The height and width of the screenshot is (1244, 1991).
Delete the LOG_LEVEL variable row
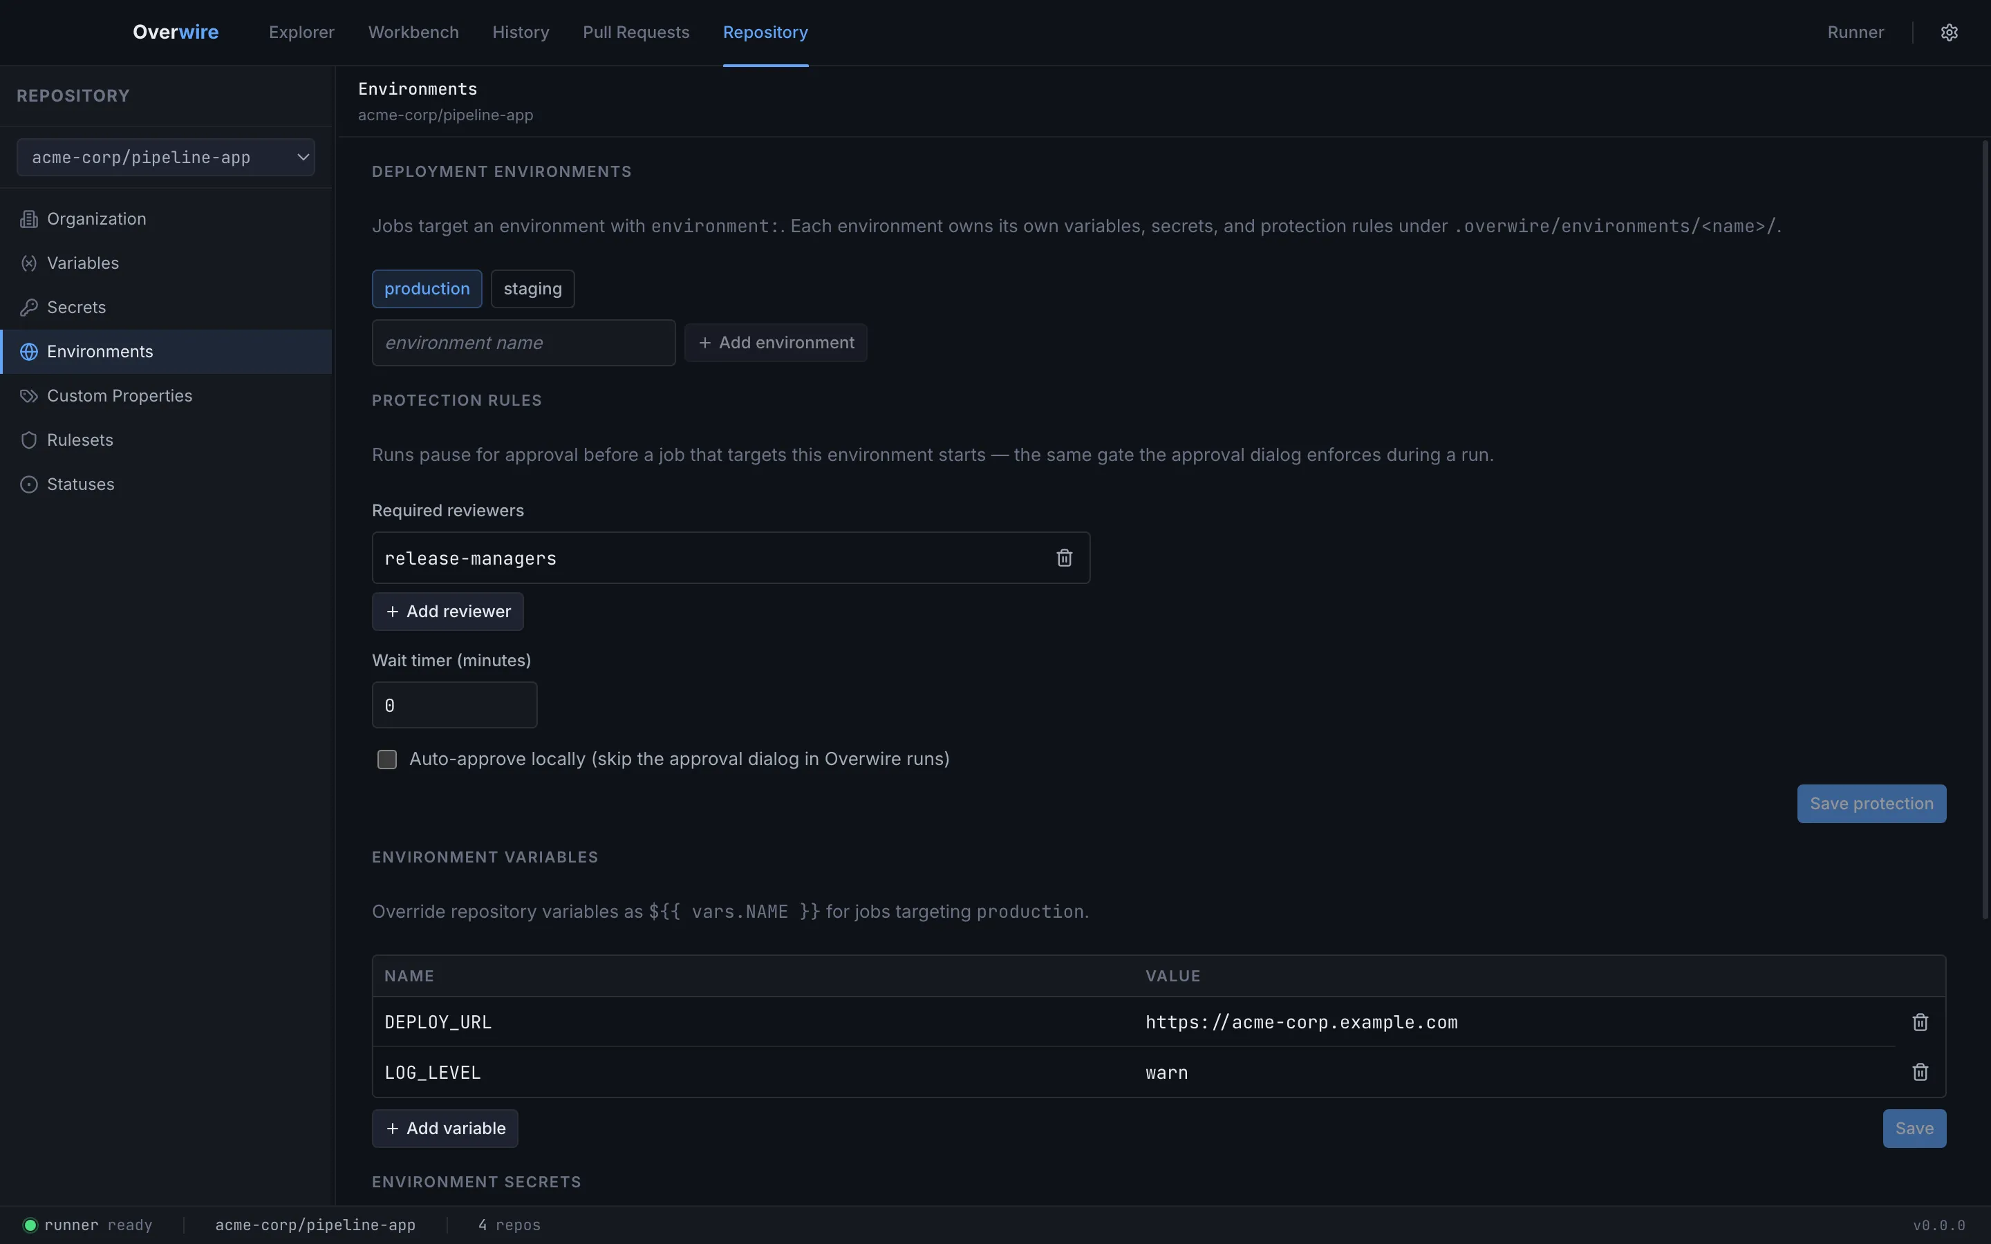[1919, 1072]
